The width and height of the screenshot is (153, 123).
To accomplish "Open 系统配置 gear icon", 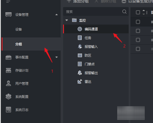I will (9, 96).
